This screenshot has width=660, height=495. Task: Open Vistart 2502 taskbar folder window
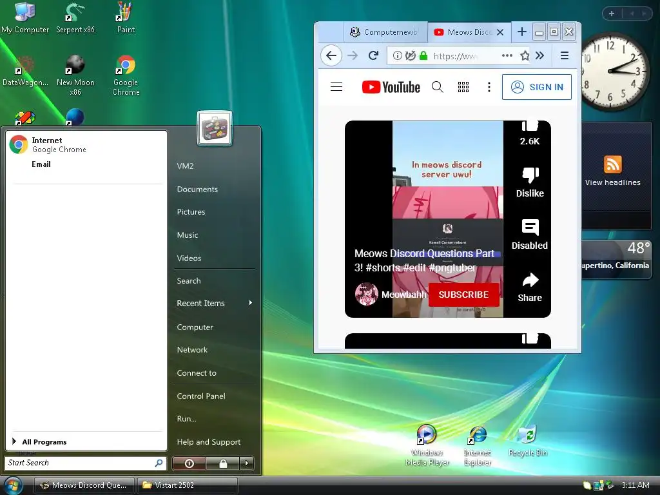coord(188,485)
